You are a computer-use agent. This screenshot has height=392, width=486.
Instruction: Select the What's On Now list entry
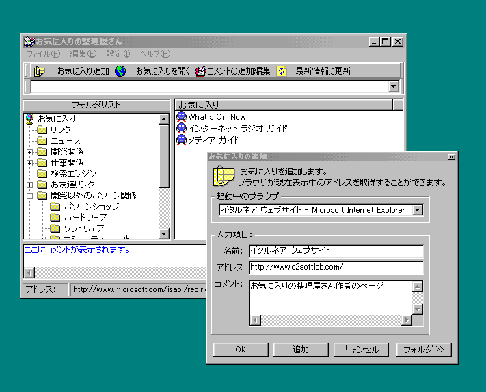(217, 117)
